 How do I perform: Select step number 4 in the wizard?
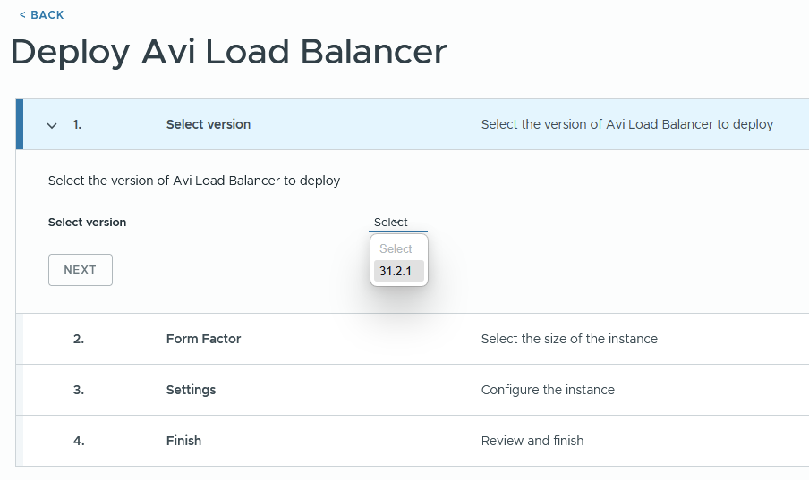(79, 441)
